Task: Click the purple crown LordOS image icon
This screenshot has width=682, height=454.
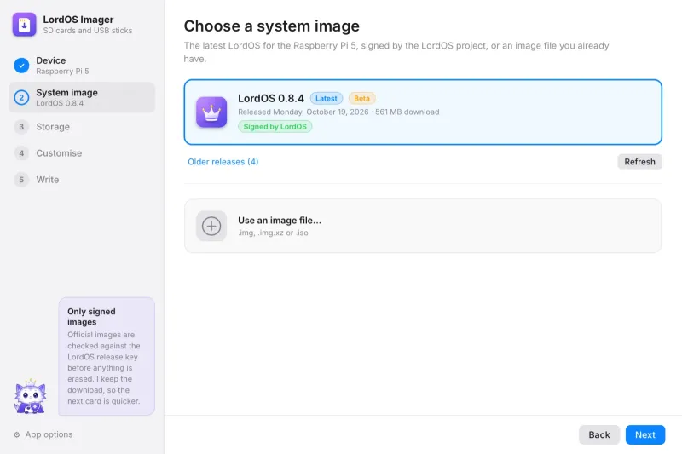Action: pos(211,112)
